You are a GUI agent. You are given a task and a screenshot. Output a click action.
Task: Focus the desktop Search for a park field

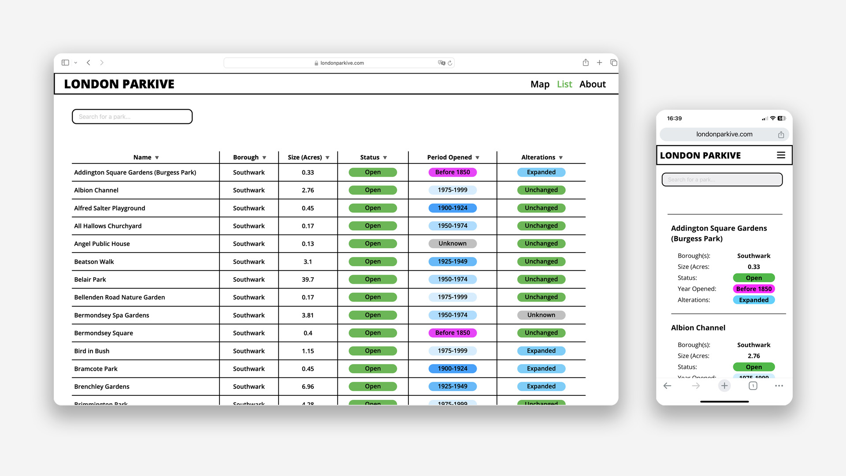tap(132, 117)
